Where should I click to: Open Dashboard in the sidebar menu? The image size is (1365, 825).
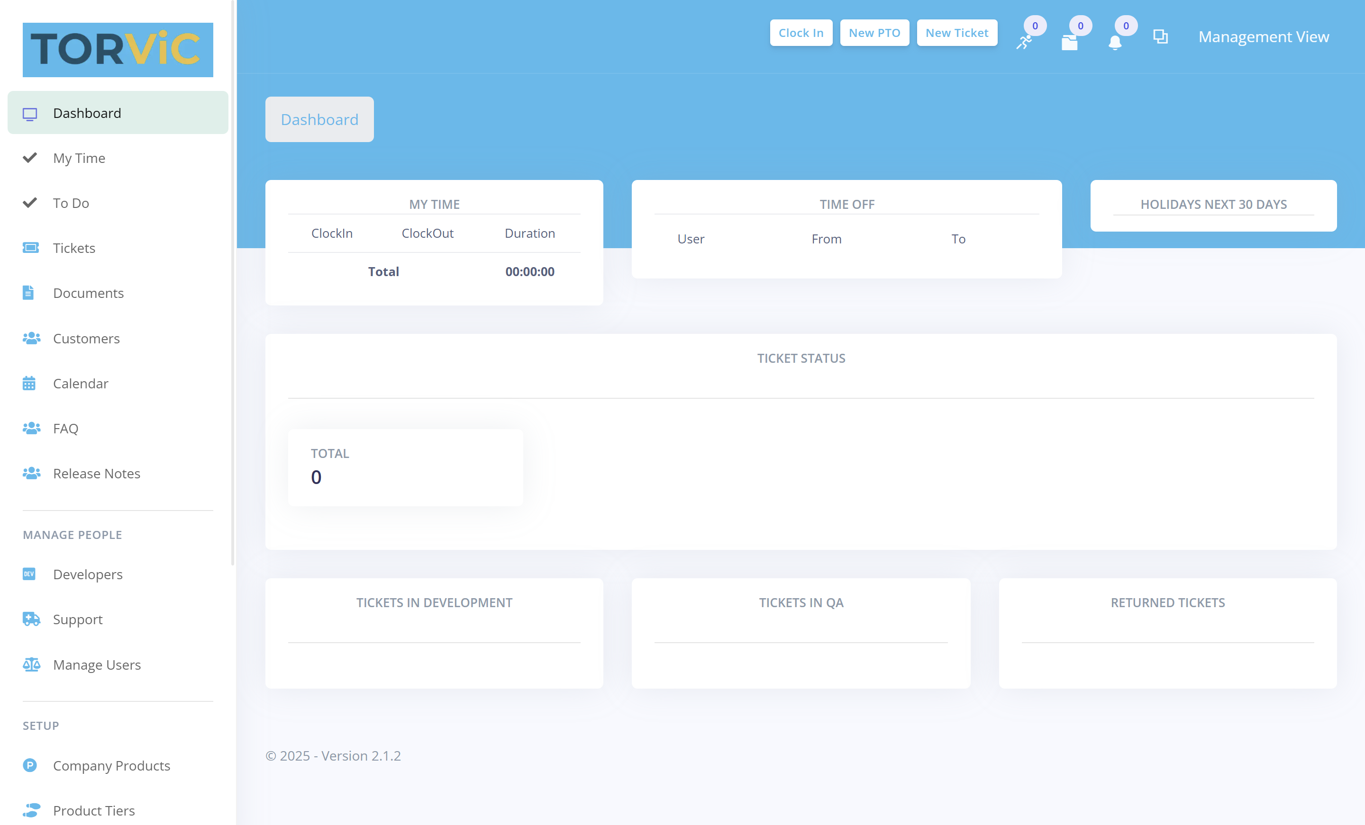pyautogui.click(x=118, y=113)
